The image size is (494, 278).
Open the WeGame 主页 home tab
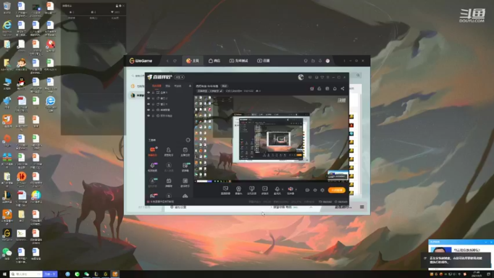[x=193, y=61]
